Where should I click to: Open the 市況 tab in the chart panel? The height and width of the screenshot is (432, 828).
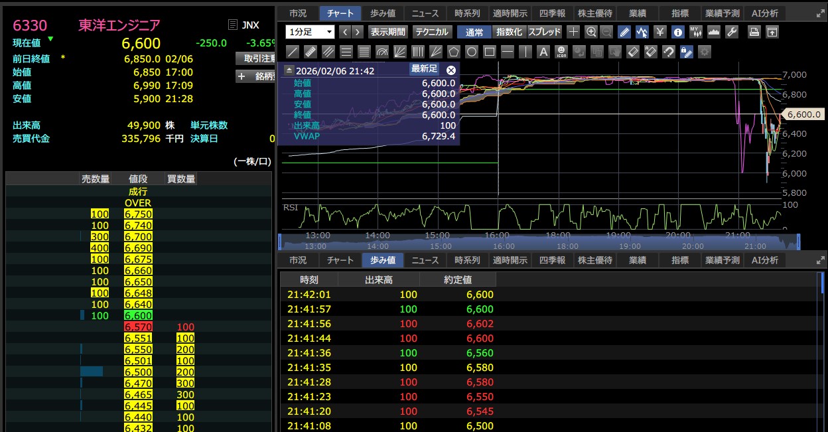(298, 13)
